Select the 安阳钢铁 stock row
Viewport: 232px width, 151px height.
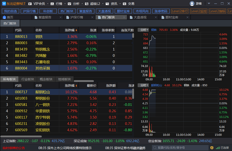click(x=66, y=130)
